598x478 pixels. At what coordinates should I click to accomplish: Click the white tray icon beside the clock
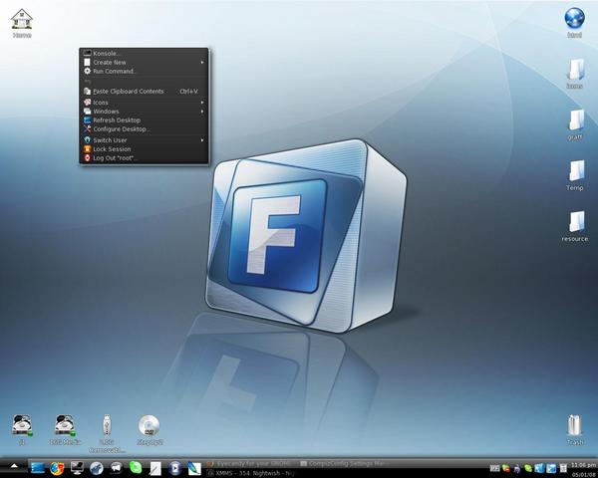point(563,468)
